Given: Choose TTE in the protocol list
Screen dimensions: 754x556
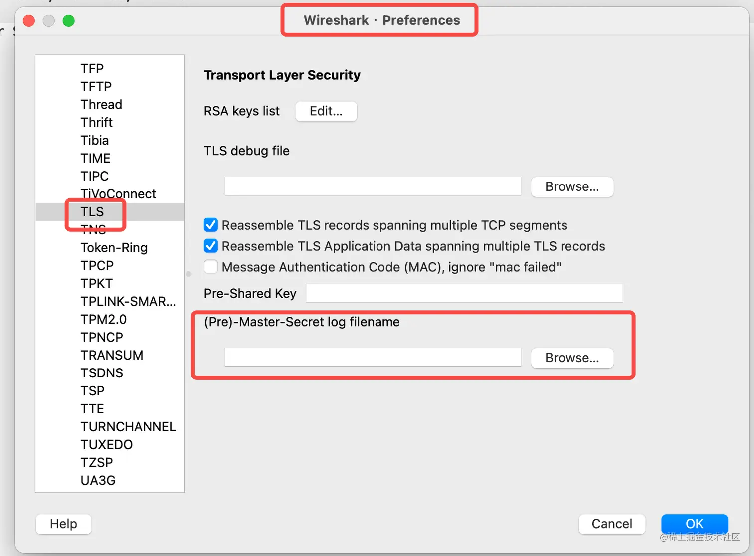Looking at the screenshot, I should [x=110, y=409].
